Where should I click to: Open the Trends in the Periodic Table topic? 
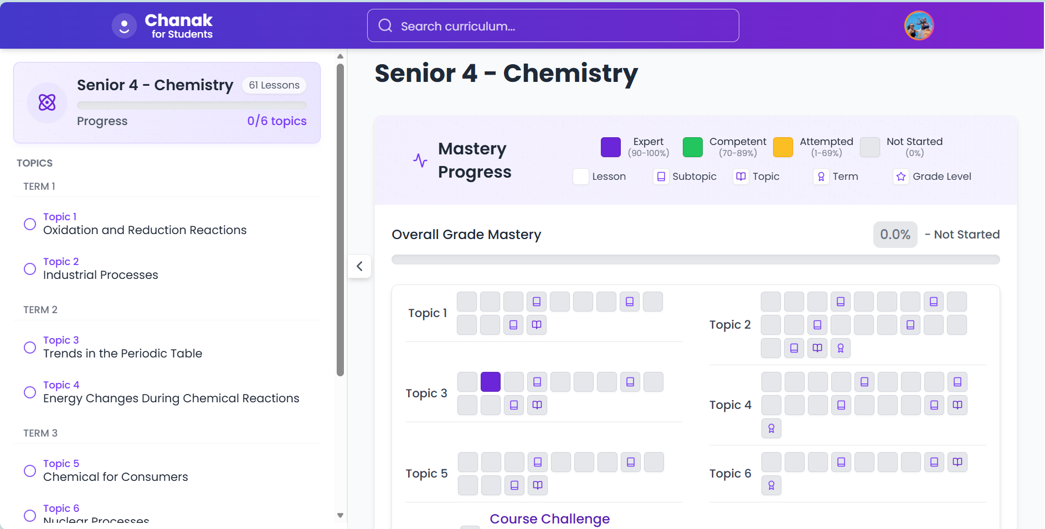click(x=122, y=353)
